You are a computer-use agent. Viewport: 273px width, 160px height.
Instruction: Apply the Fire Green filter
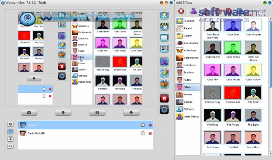click(212, 138)
